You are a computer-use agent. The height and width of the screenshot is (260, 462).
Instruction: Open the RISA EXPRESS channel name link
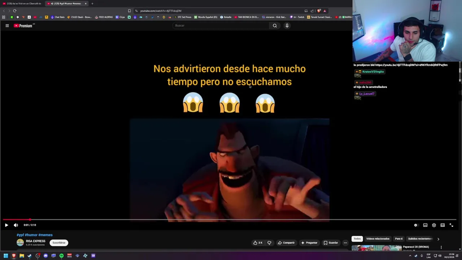pos(35,241)
